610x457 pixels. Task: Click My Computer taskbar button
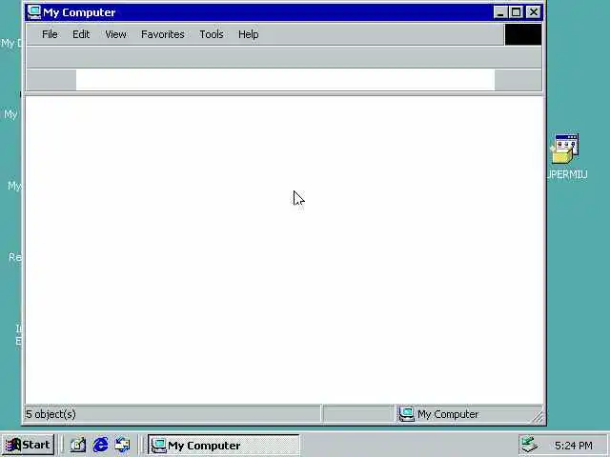(223, 445)
